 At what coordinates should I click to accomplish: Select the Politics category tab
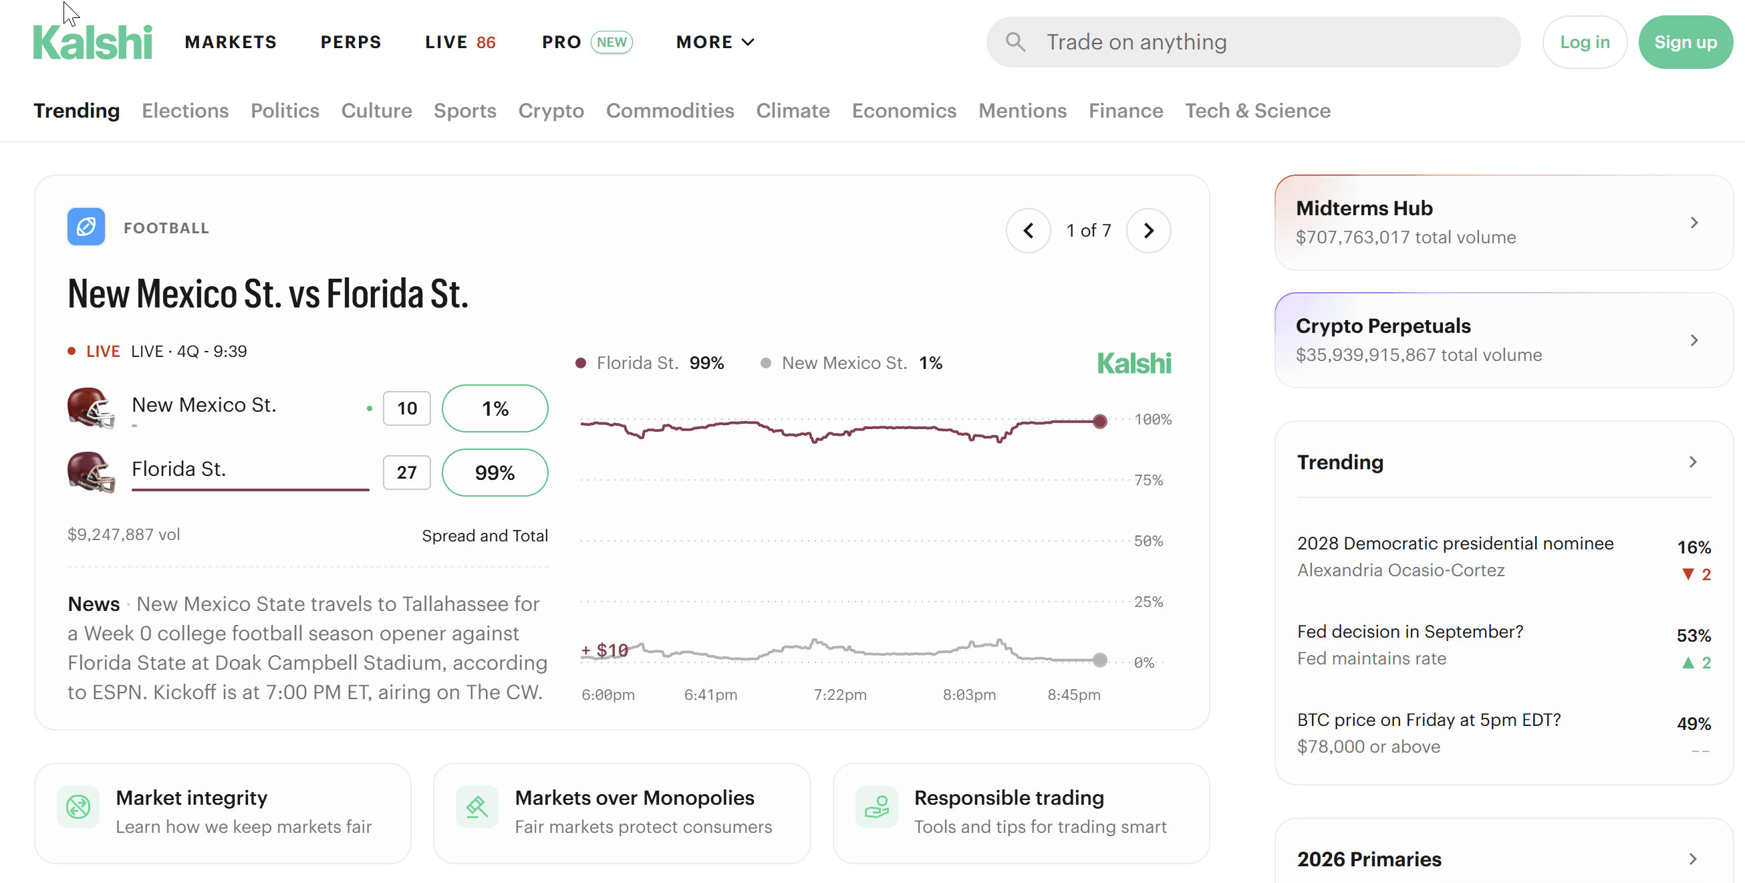[285, 110]
